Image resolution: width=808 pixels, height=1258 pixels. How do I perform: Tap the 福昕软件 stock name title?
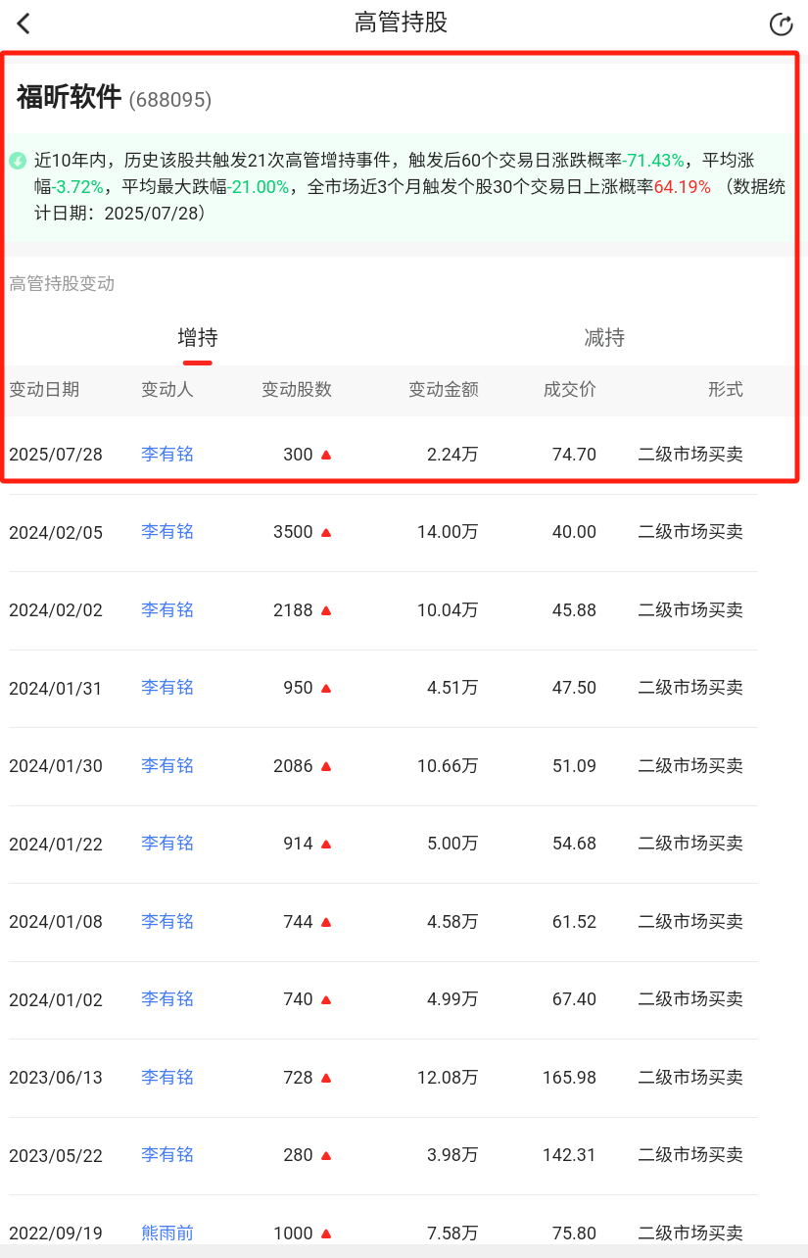[69, 97]
